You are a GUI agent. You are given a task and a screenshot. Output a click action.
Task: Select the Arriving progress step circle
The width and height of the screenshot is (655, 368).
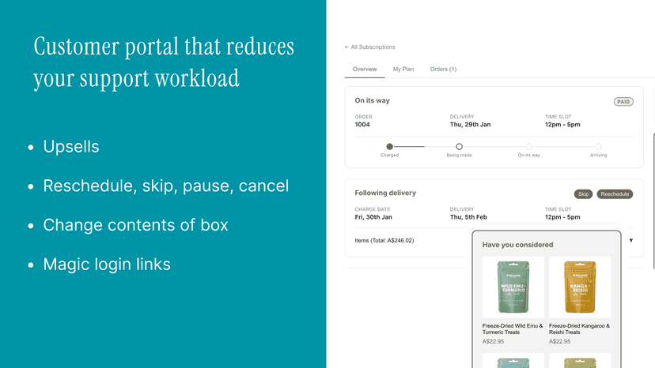(599, 146)
